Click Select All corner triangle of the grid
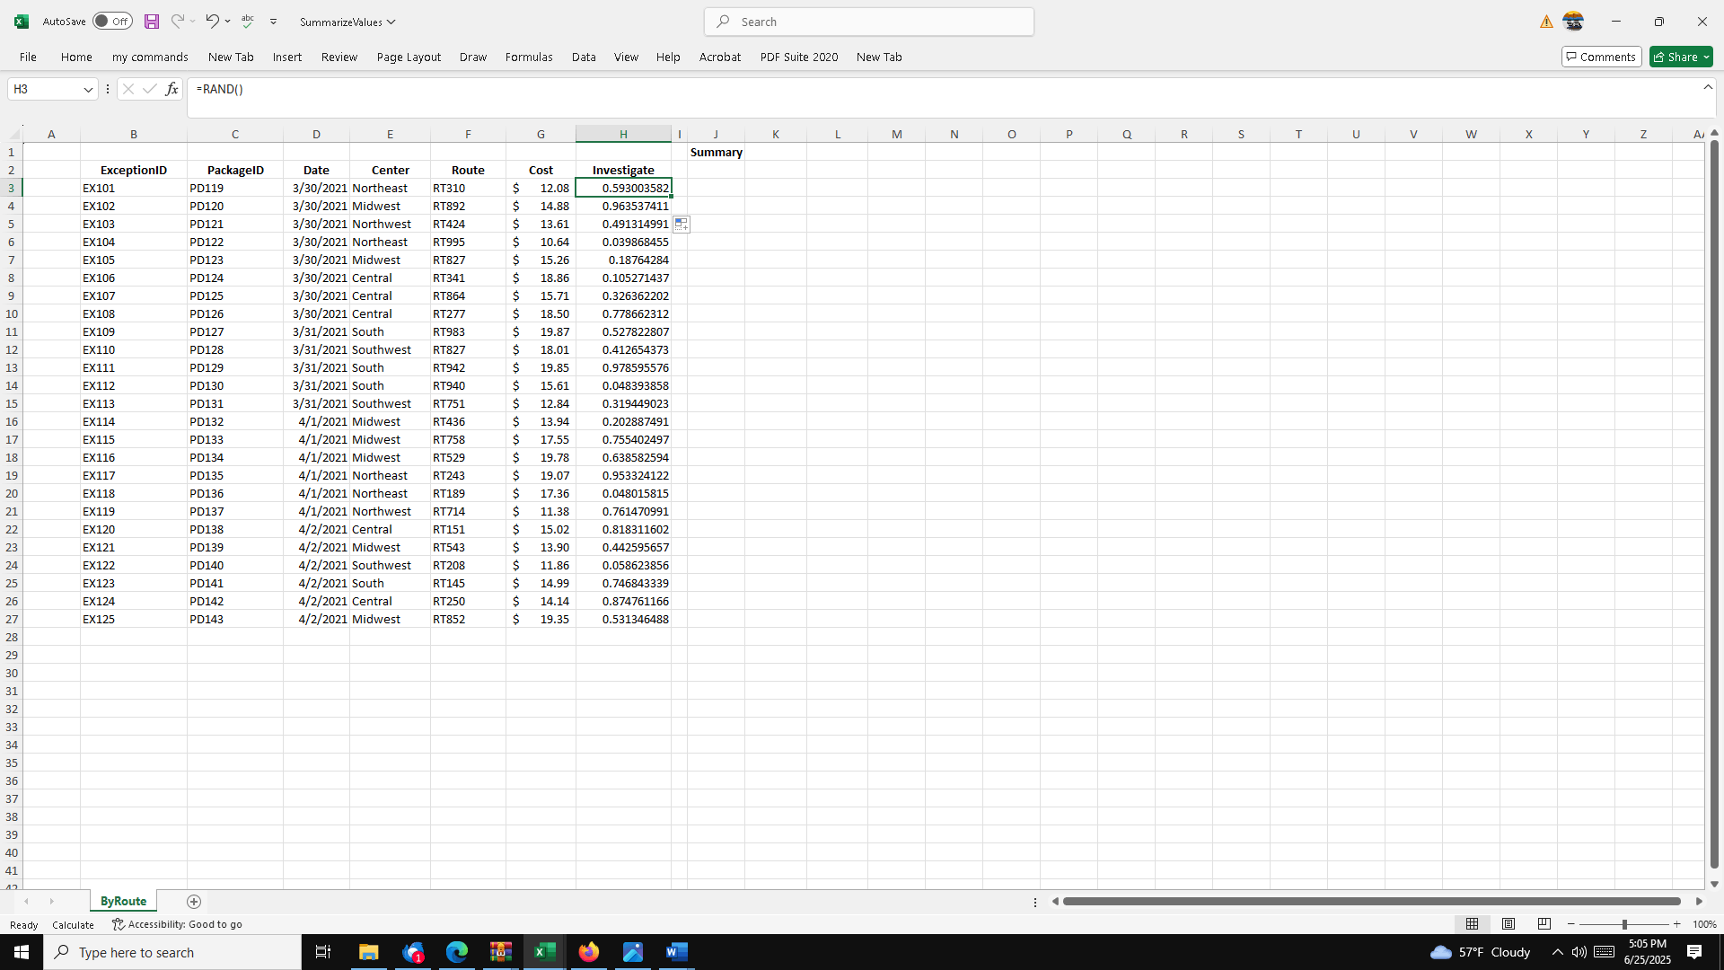Screen dimensions: 1724x970 pos(13,134)
